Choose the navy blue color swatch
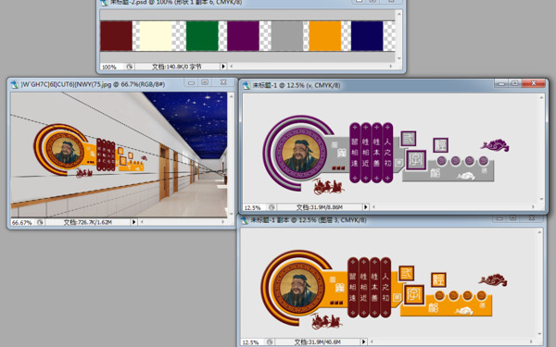The width and height of the screenshot is (556, 347). point(367,36)
